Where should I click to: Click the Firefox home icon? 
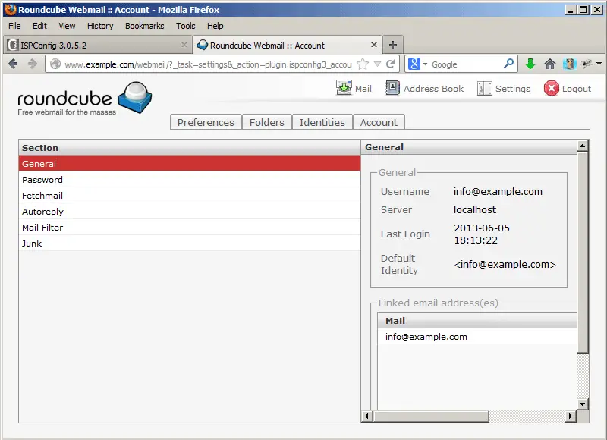(x=550, y=64)
